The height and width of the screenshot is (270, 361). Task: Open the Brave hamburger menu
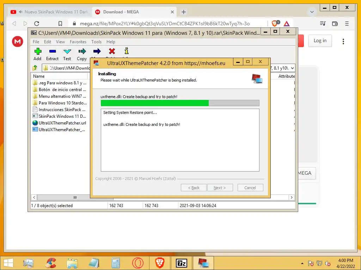click(x=347, y=24)
